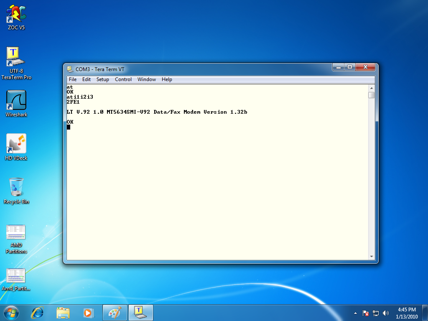This screenshot has height=321, width=428.
Task: Click the Wireshark desktop icon
Action: pos(16,101)
